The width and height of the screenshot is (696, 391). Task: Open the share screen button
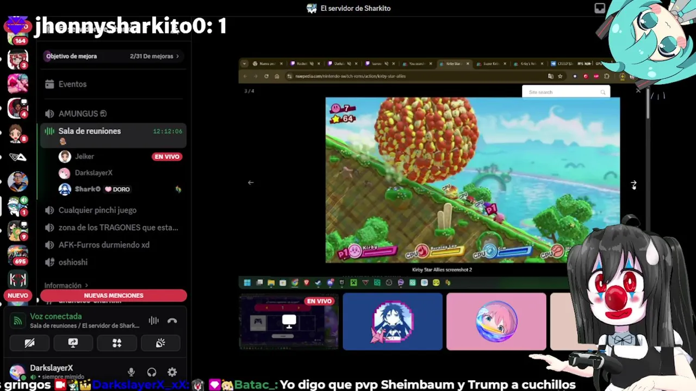73,343
